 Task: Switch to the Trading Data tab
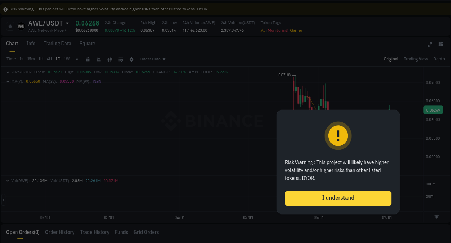(57, 44)
